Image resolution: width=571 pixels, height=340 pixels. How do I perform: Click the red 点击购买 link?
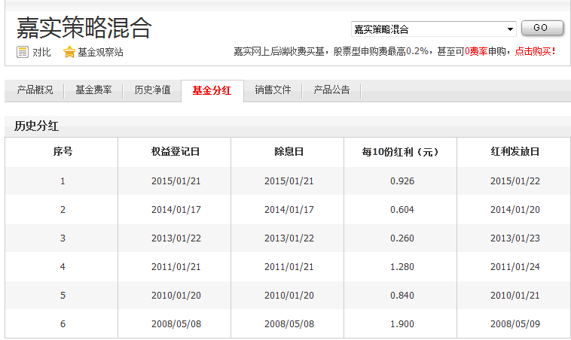pos(536,52)
